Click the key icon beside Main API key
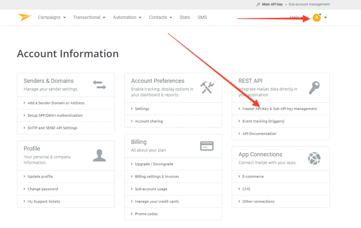The height and width of the screenshot is (228, 361). [x=258, y=4]
